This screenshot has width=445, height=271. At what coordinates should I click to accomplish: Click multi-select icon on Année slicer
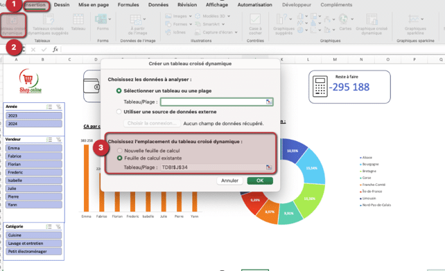[x=49, y=106]
